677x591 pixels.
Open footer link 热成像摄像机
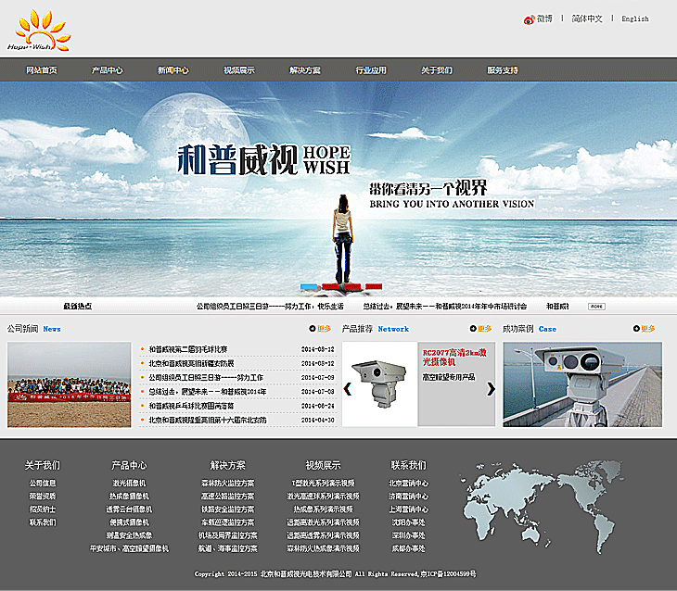129,497
